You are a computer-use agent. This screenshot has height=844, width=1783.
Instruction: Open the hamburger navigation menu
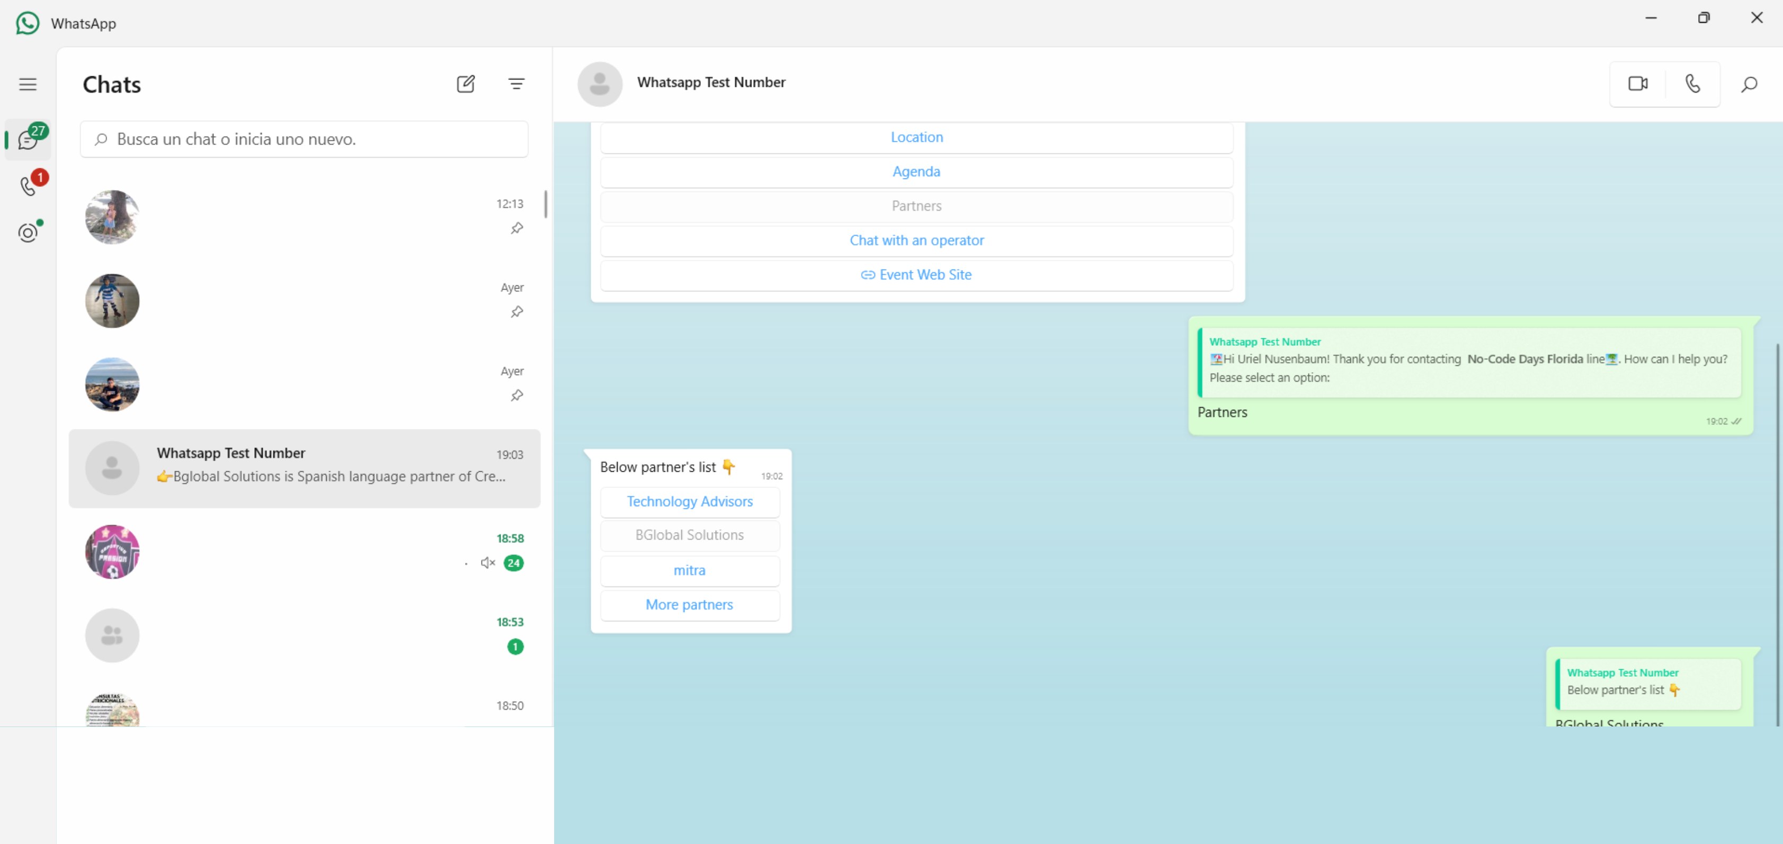pyautogui.click(x=28, y=84)
